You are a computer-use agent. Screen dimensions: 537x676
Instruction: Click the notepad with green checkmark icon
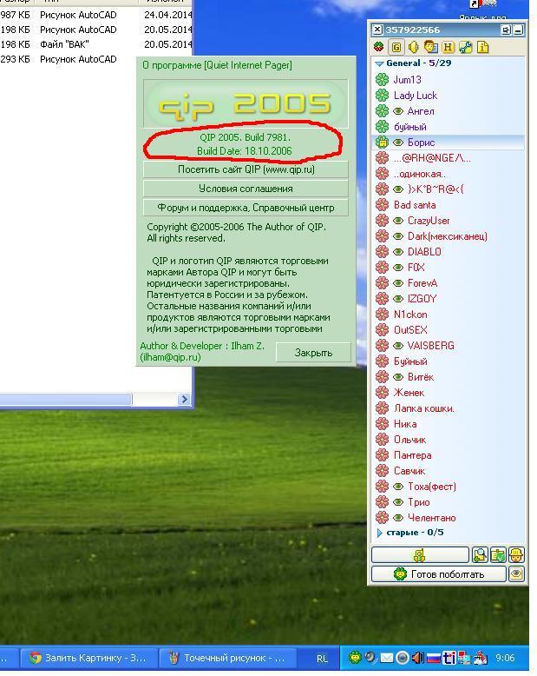point(498,555)
